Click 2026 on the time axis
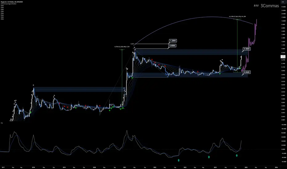 tap(276, 167)
